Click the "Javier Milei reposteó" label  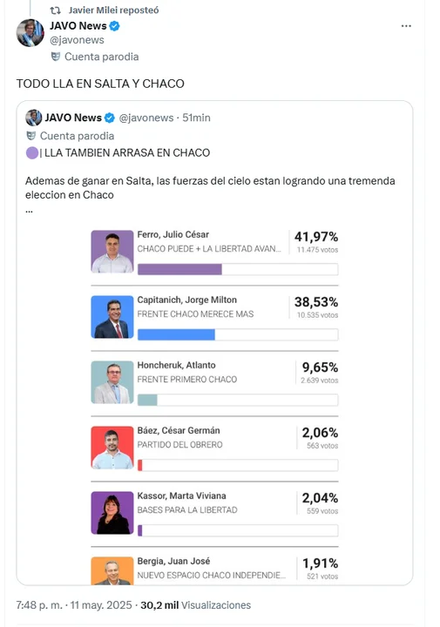pyautogui.click(x=113, y=10)
